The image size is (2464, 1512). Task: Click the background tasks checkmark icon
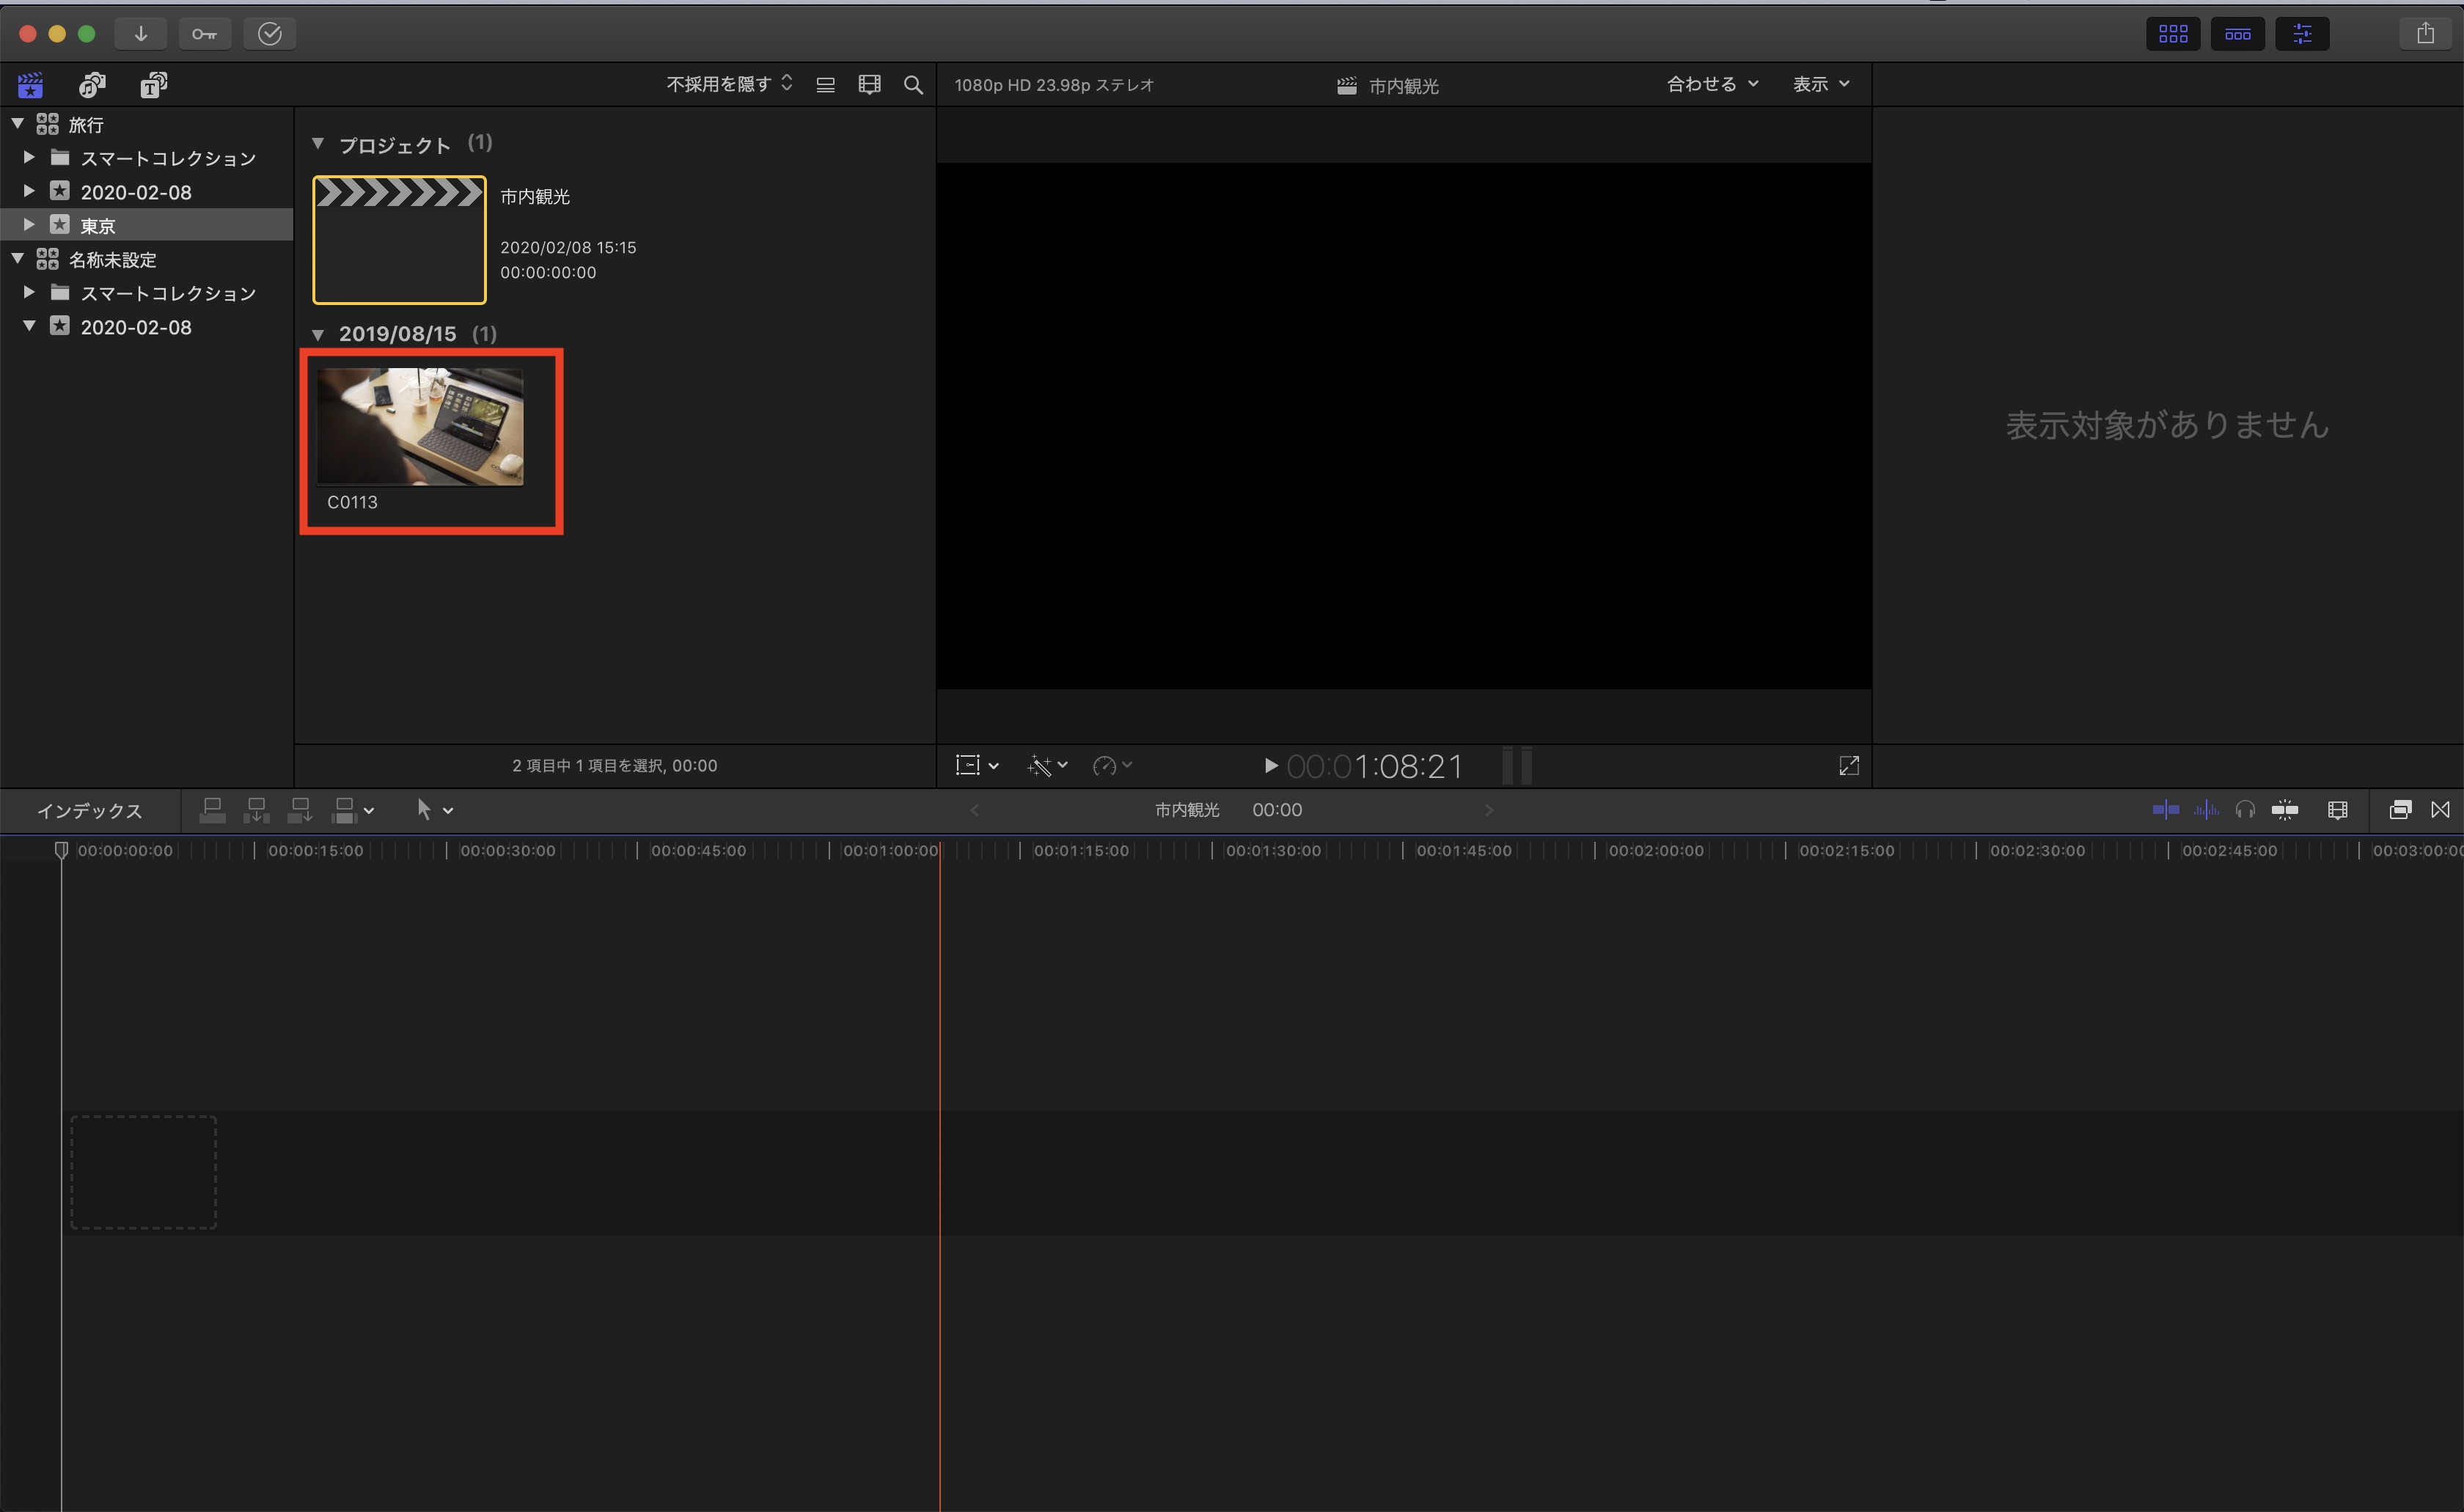coord(269,34)
